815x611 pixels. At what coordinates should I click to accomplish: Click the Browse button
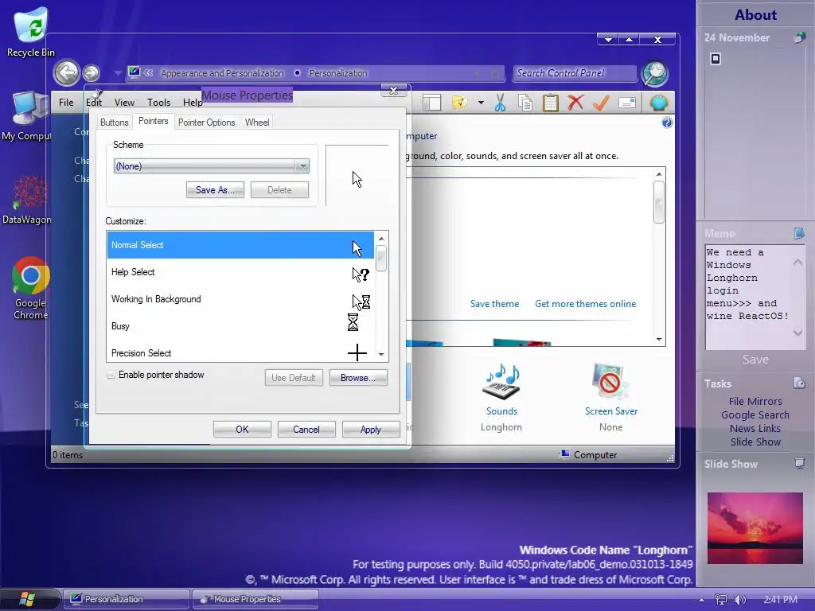(x=358, y=378)
